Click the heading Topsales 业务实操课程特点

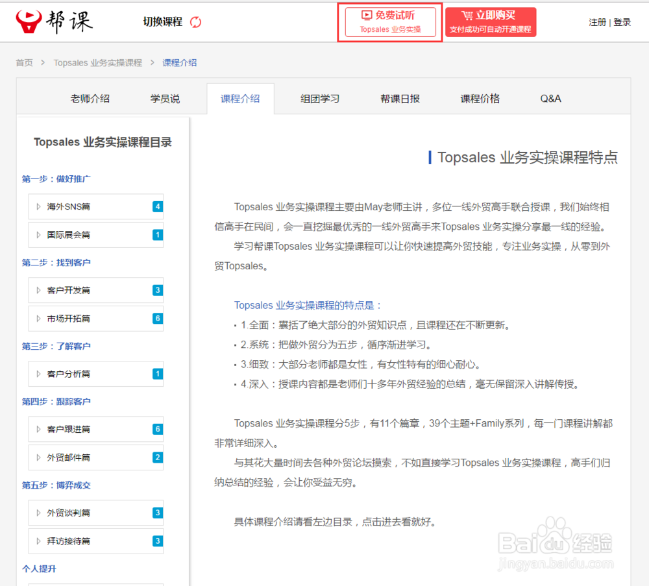[527, 157]
